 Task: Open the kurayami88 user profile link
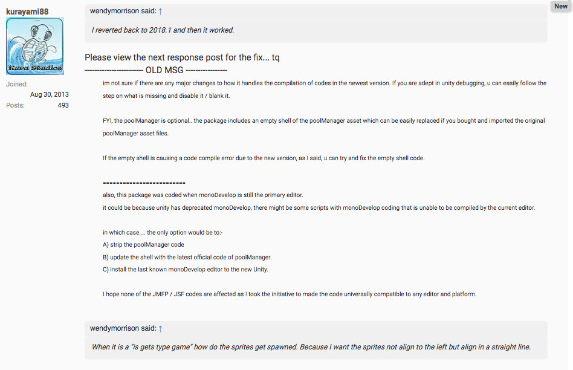tap(27, 11)
